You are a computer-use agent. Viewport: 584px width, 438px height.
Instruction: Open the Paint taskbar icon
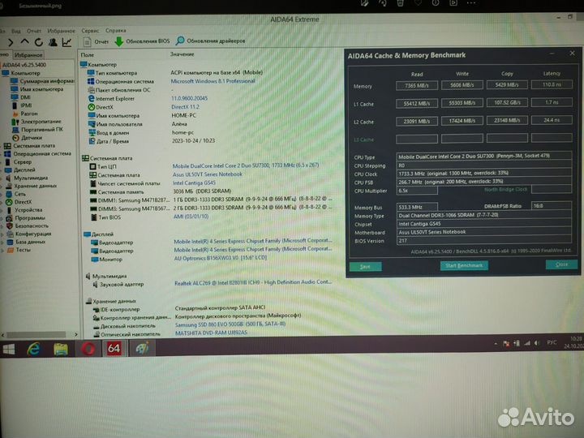pos(142,349)
